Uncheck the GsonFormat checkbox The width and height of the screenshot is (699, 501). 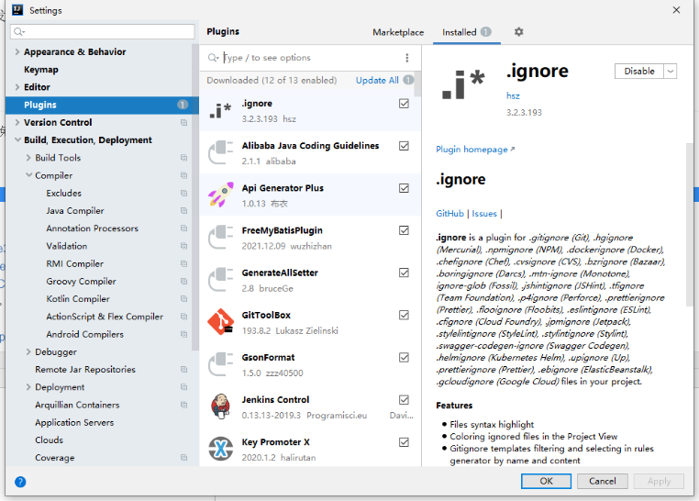(x=404, y=358)
